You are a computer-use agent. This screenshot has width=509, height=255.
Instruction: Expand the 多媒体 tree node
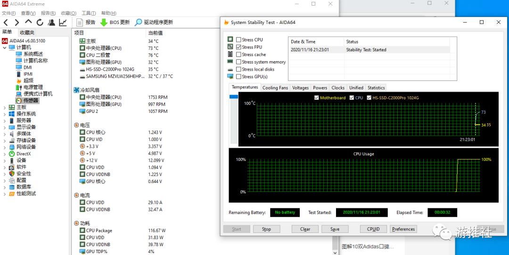[5, 134]
